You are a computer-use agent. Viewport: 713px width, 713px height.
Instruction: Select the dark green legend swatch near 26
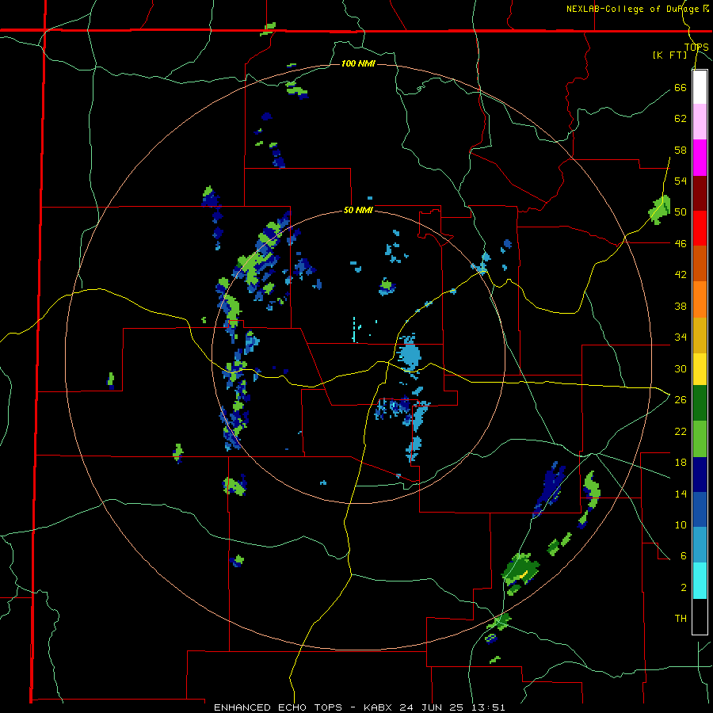click(700, 403)
